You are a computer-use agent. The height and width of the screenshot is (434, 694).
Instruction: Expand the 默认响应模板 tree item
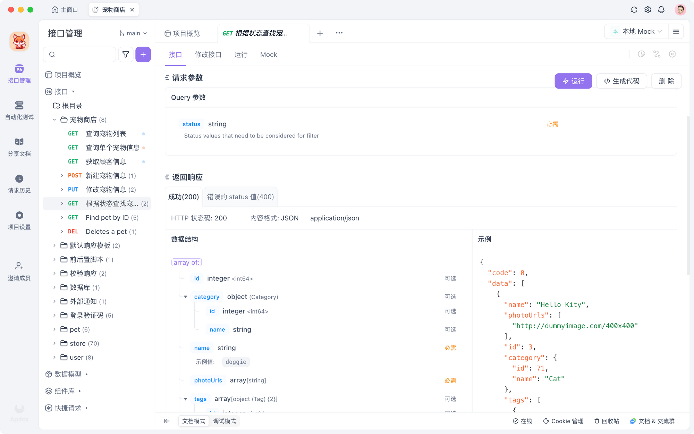tap(54, 245)
